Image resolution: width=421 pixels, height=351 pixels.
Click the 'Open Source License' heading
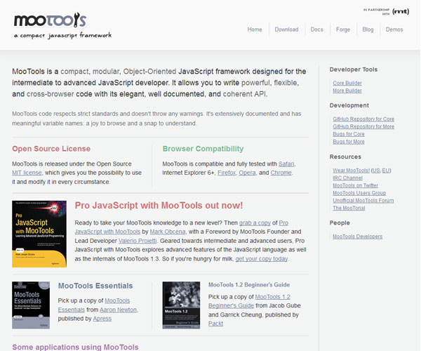(51, 149)
